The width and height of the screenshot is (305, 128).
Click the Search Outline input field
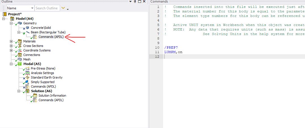click(47, 8)
